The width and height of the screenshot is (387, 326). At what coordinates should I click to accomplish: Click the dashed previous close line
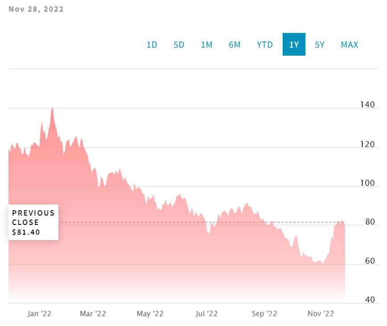[x=198, y=222]
